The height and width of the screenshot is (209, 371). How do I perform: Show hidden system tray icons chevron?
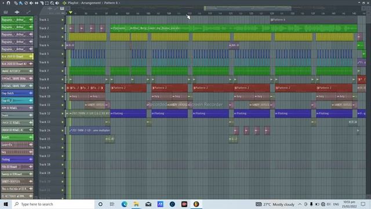(300, 204)
